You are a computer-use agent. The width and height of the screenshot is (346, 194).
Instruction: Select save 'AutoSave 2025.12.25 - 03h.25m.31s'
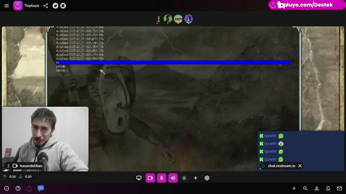click(80, 31)
